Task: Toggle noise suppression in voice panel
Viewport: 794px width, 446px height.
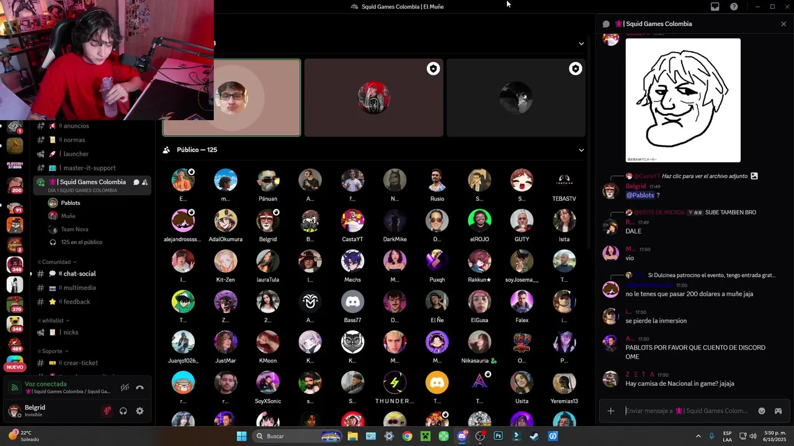Action: click(125, 388)
